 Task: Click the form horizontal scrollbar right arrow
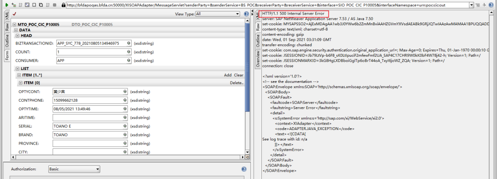pyautogui.click(x=243, y=157)
